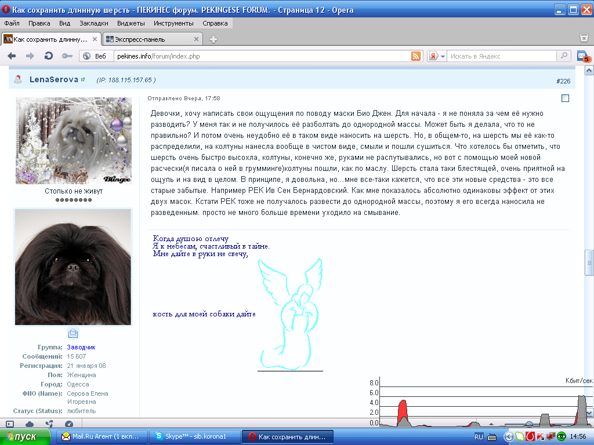Click the small profile icon after LenaSerova name

[x=83, y=79]
